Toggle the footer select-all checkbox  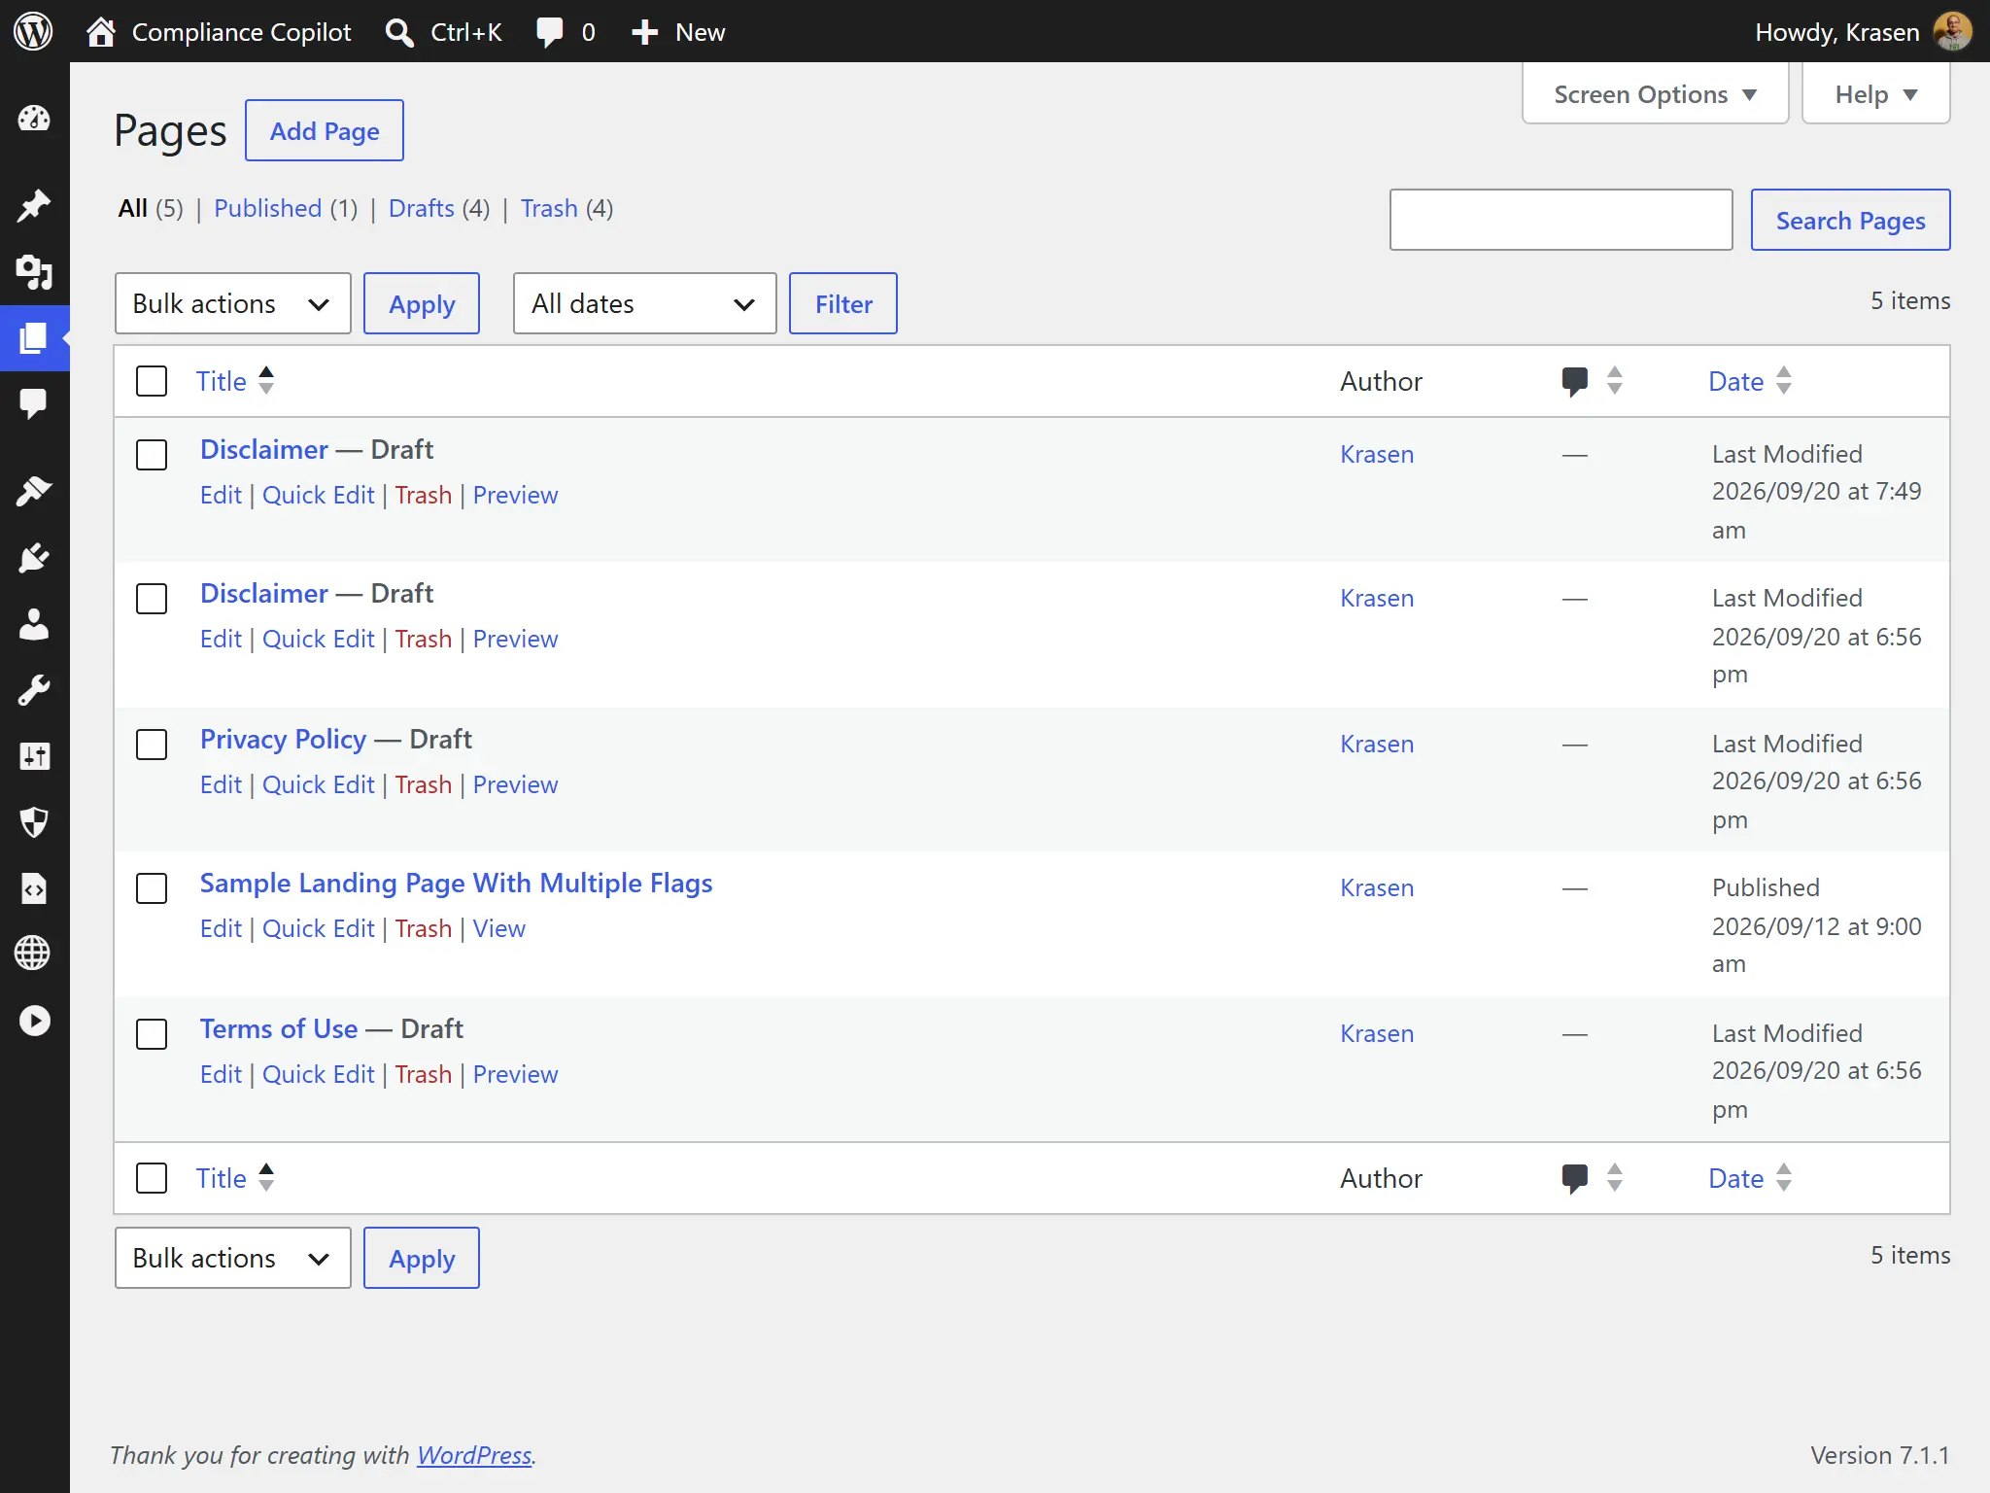coord(152,1178)
